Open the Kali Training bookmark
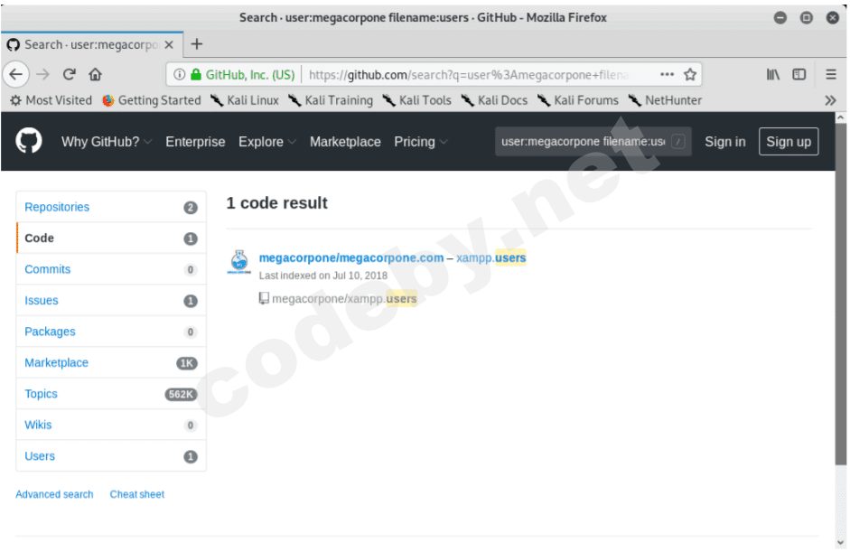850x552 pixels. coord(331,100)
